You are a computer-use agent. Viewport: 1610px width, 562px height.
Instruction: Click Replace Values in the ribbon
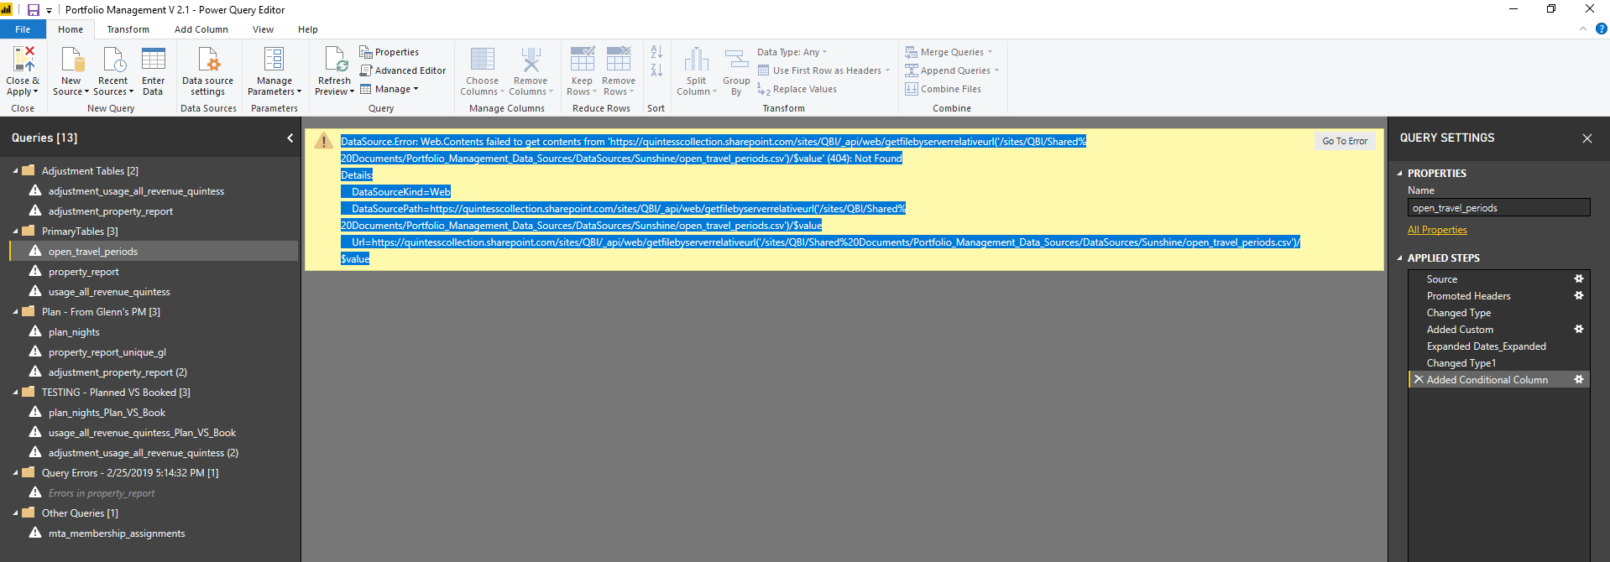pyautogui.click(x=797, y=89)
